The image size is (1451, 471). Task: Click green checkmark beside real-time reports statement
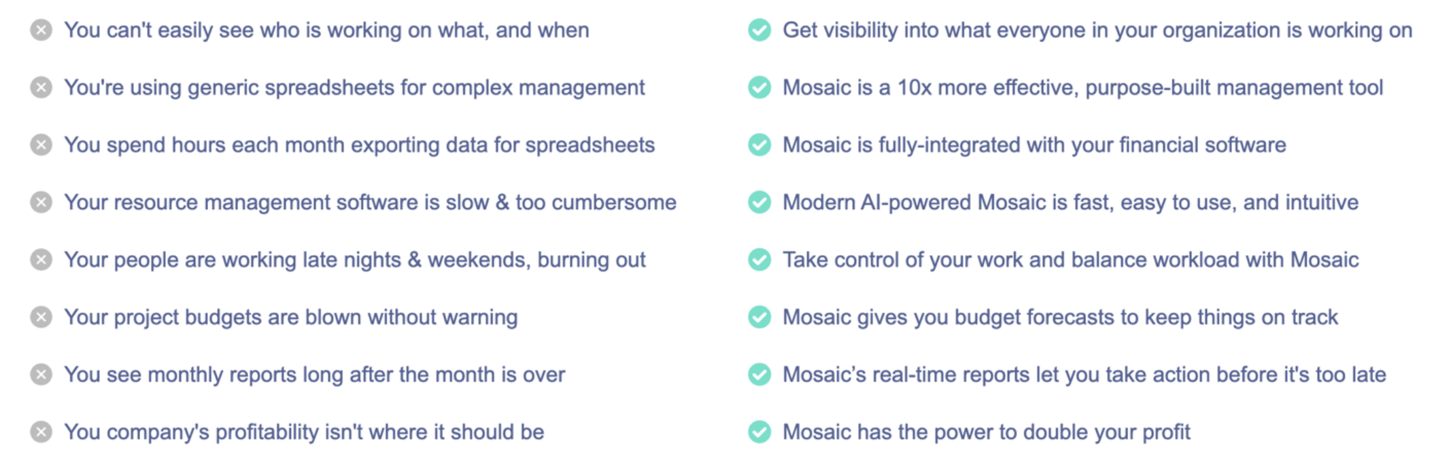759,375
